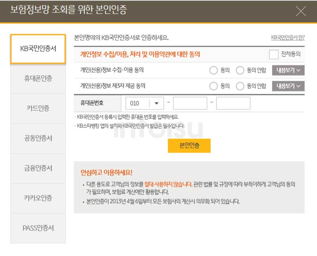Image resolution: width=317 pixels, height=256 pixels.
Task: Click the text 본인명의의 KB국민인증서로 인증하세요.
Action: 121,38
